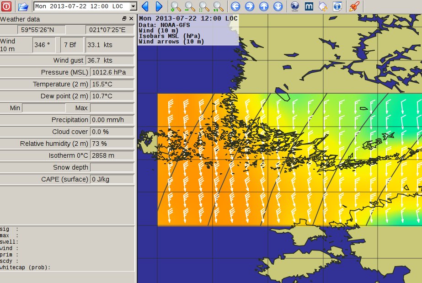Move the map right with the arrow button

click(x=250, y=6)
